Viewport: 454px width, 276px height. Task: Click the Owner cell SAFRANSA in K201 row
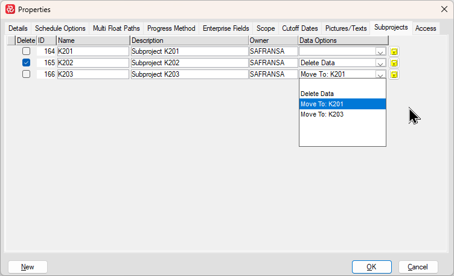pos(273,51)
